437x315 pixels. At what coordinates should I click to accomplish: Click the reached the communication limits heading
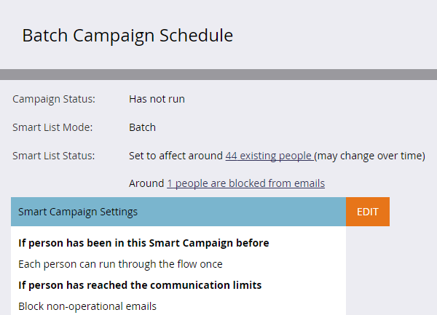pyautogui.click(x=140, y=284)
